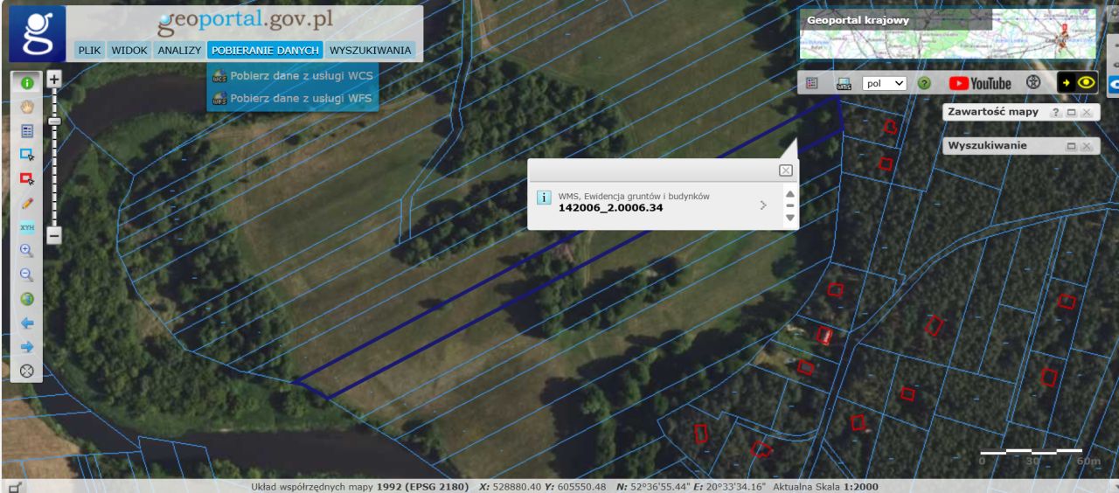Open the YouTube link
The image size is (1119, 493).
pyautogui.click(x=980, y=83)
